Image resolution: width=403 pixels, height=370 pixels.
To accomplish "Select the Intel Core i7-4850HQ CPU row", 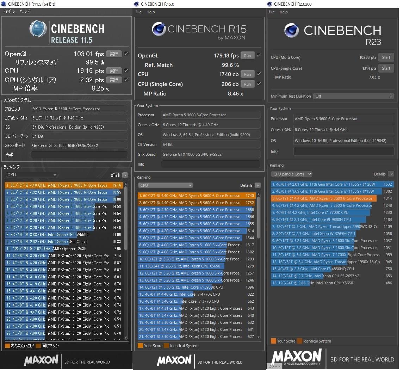I will click(332, 269).
